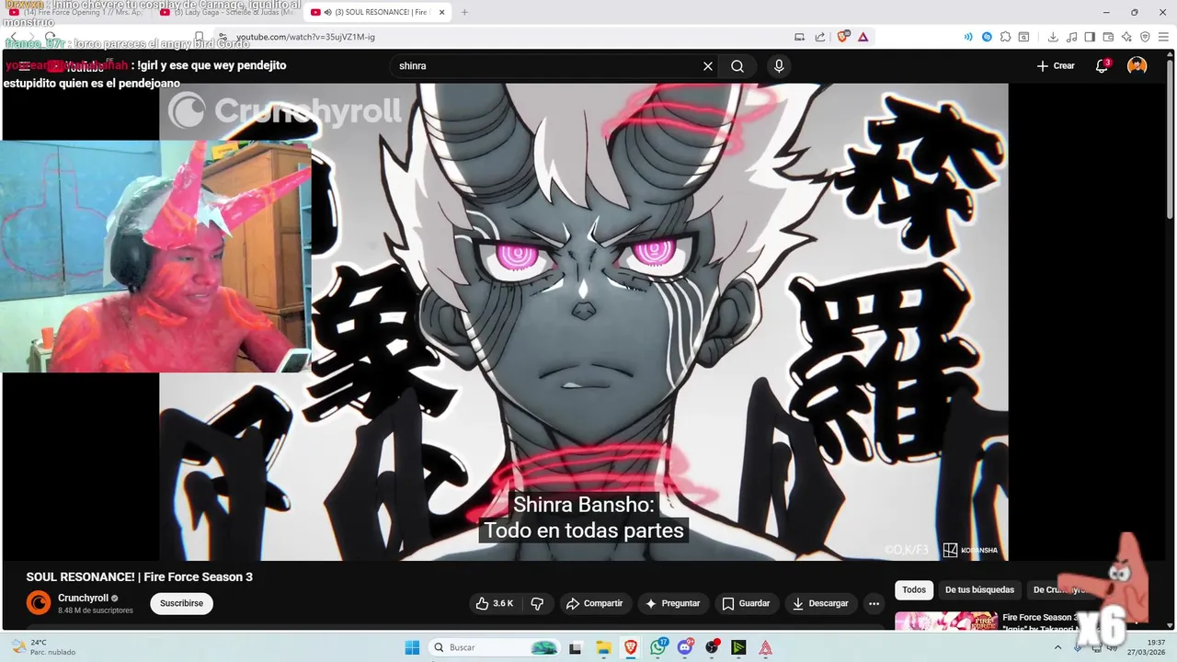Click the address bar URL
Viewport: 1177px width, 662px height.
click(305, 37)
